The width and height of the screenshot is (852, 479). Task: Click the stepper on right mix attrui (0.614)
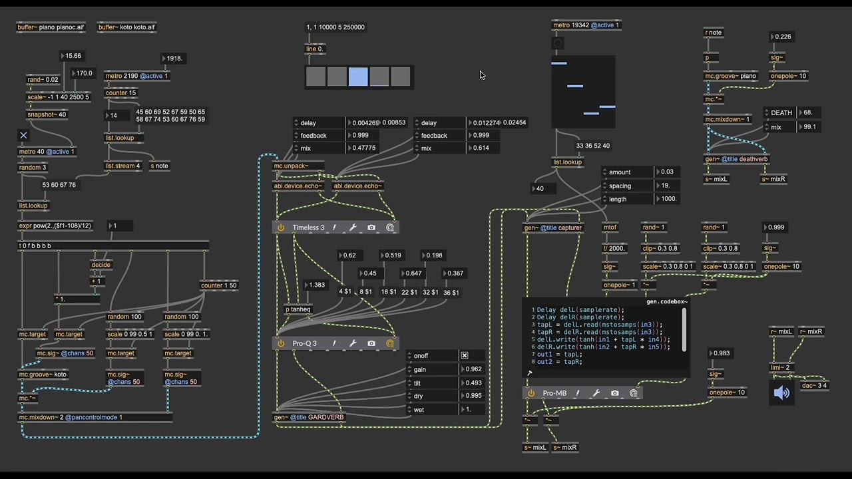(417, 148)
